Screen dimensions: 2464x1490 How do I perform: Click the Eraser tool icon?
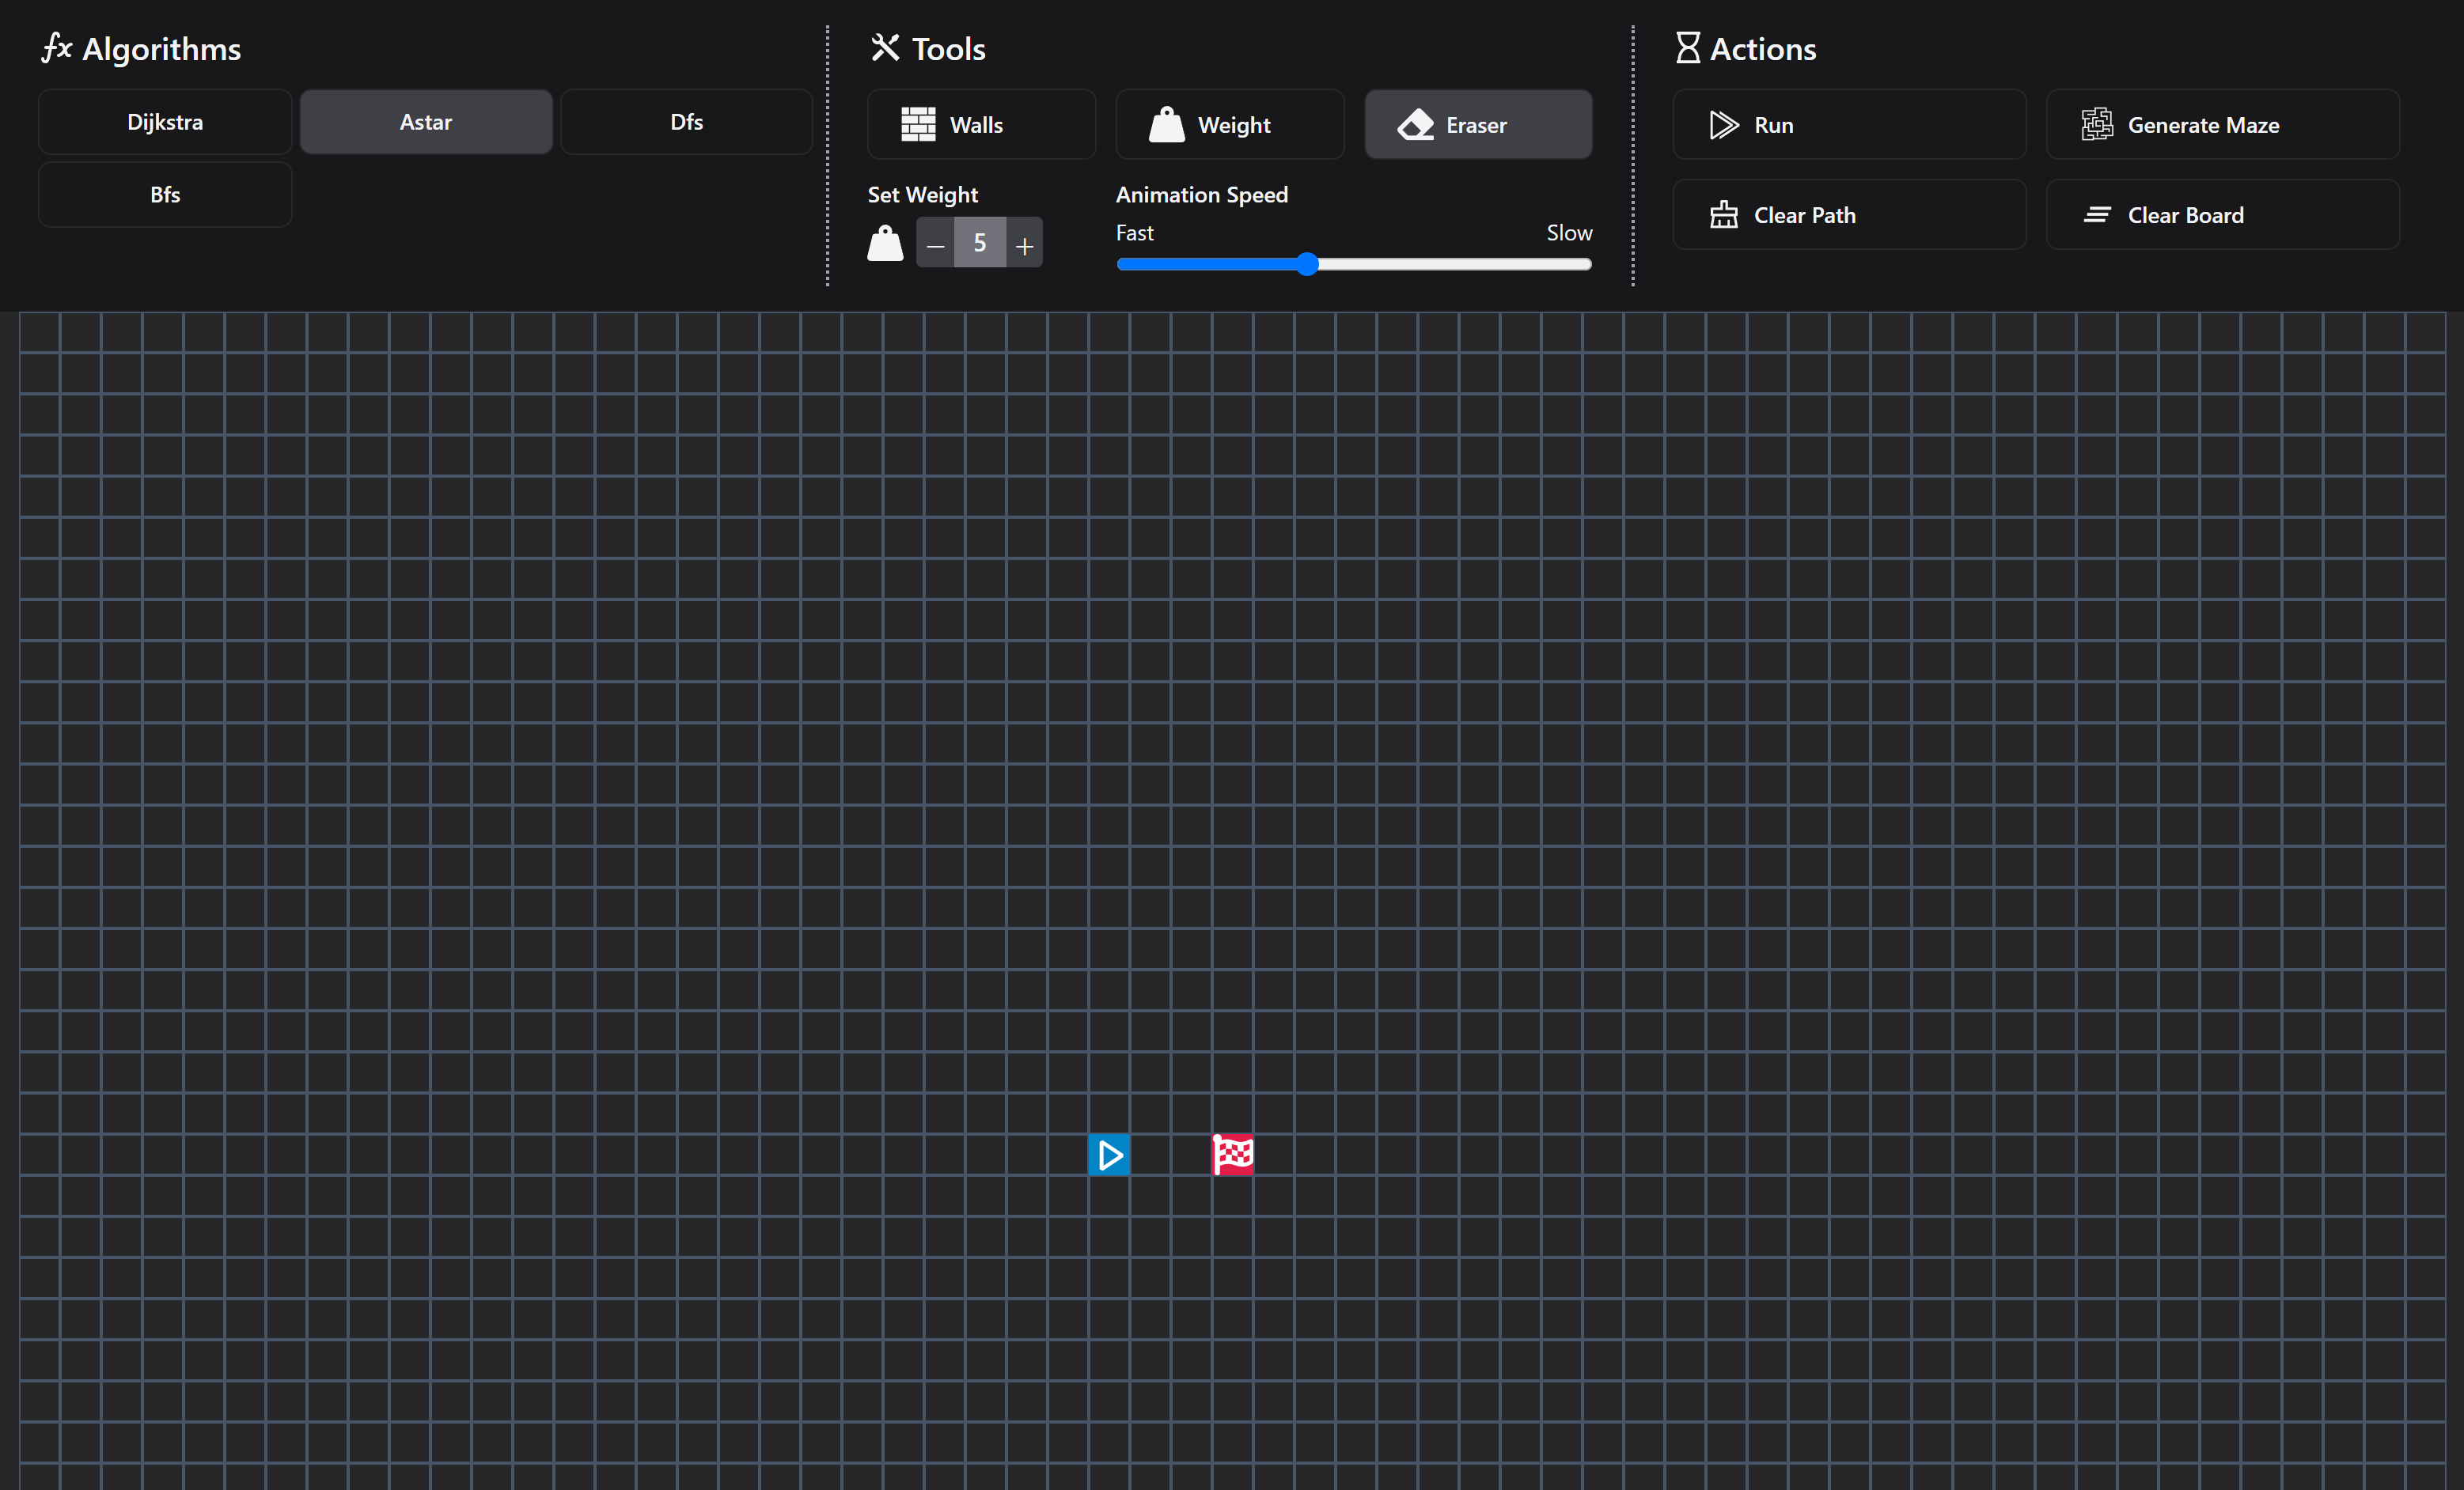point(1415,125)
